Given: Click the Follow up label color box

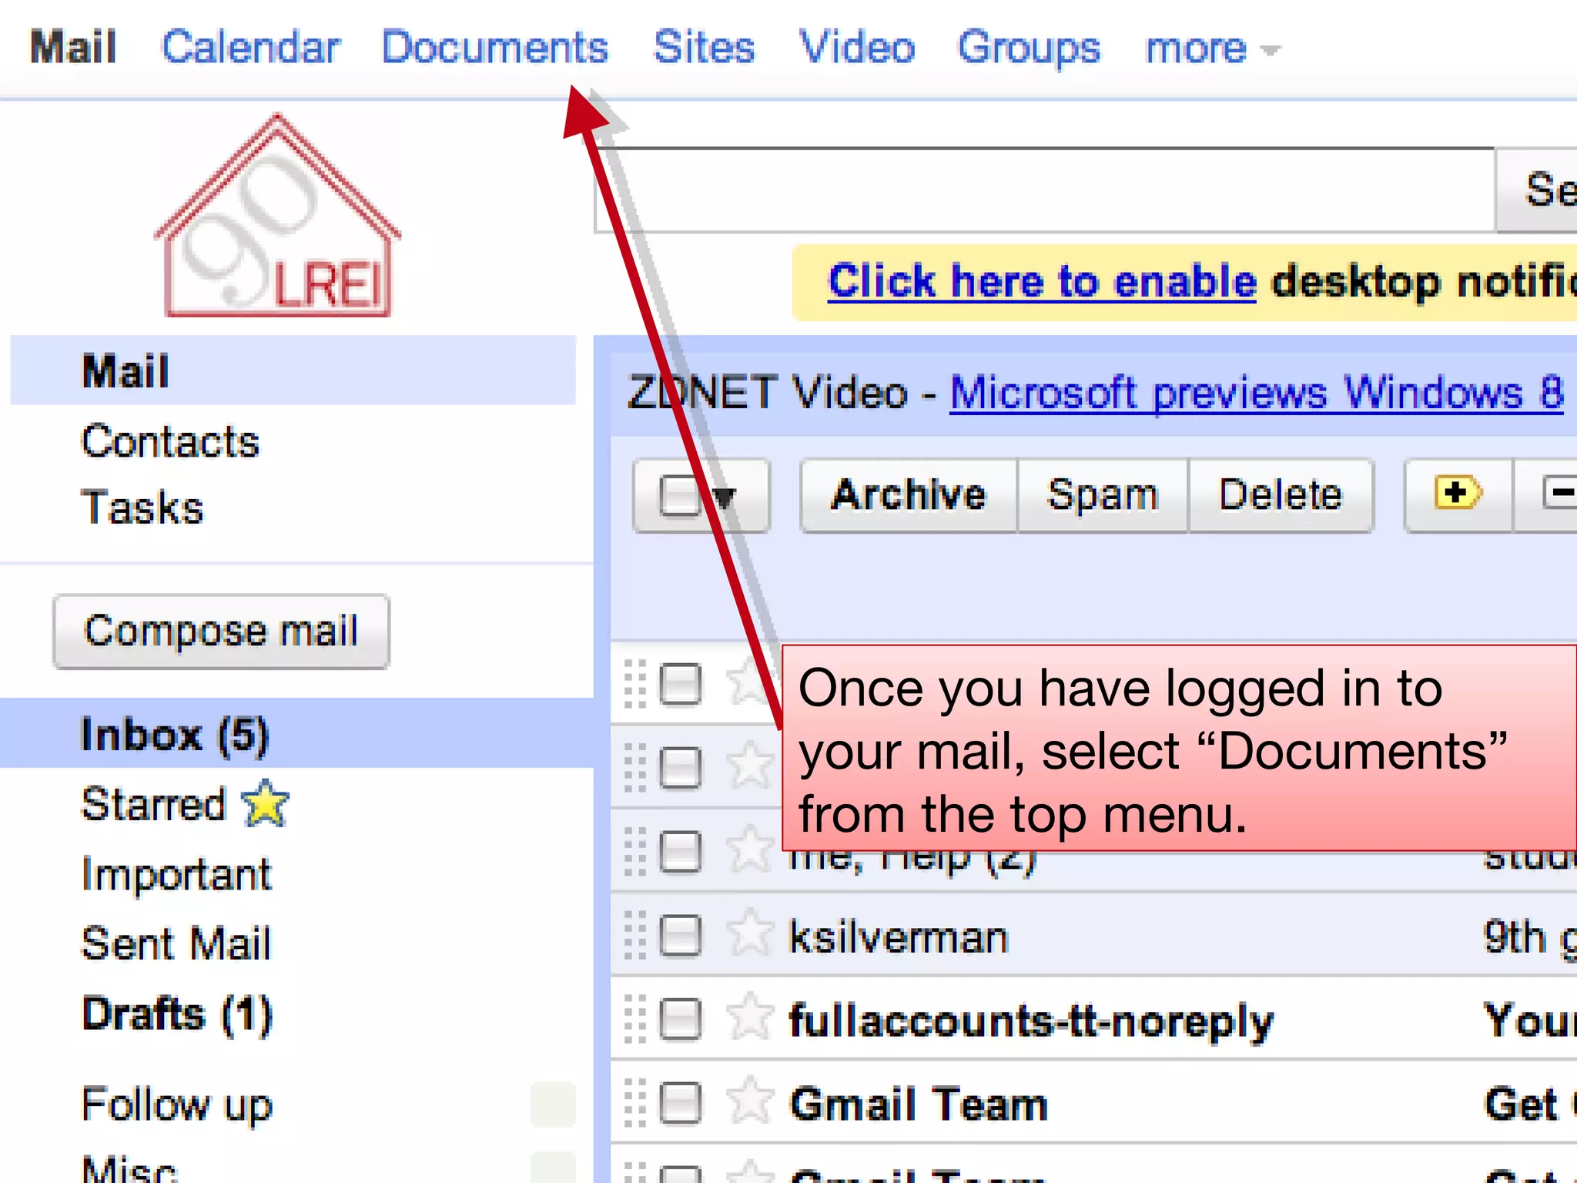Looking at the screenshot, I should [x=552, y=1104].
